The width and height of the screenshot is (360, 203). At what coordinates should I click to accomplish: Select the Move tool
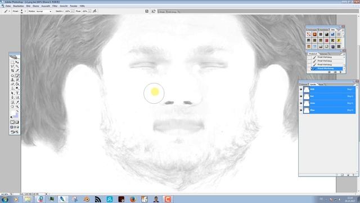[17, 62]
